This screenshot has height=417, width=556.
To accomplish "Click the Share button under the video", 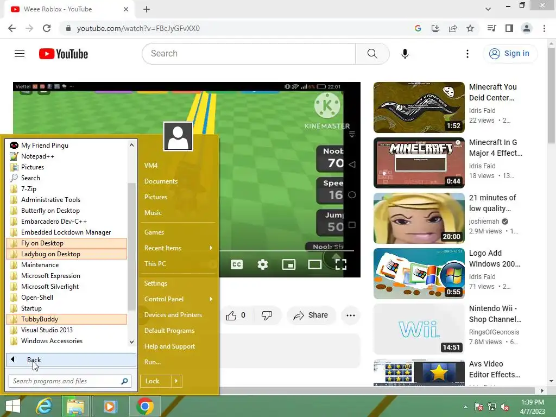I will coord(311,315).
